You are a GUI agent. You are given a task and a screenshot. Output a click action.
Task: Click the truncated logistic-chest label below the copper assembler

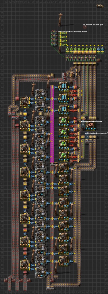[96, 133]
